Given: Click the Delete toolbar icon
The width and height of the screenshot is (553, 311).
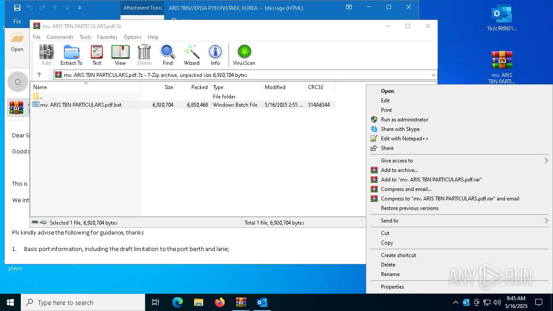Looking at the screenshot, I should click(x=144, y=55).
